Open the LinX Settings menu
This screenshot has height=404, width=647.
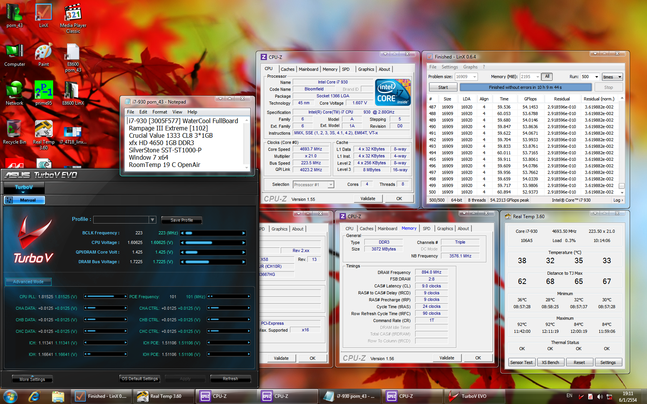point(449,67)
